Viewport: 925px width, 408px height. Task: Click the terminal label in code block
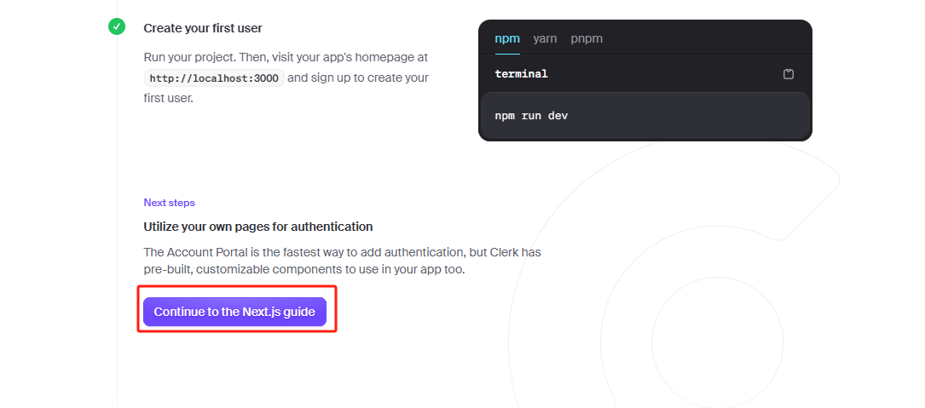pyautogui.click(x=522, y=74)
